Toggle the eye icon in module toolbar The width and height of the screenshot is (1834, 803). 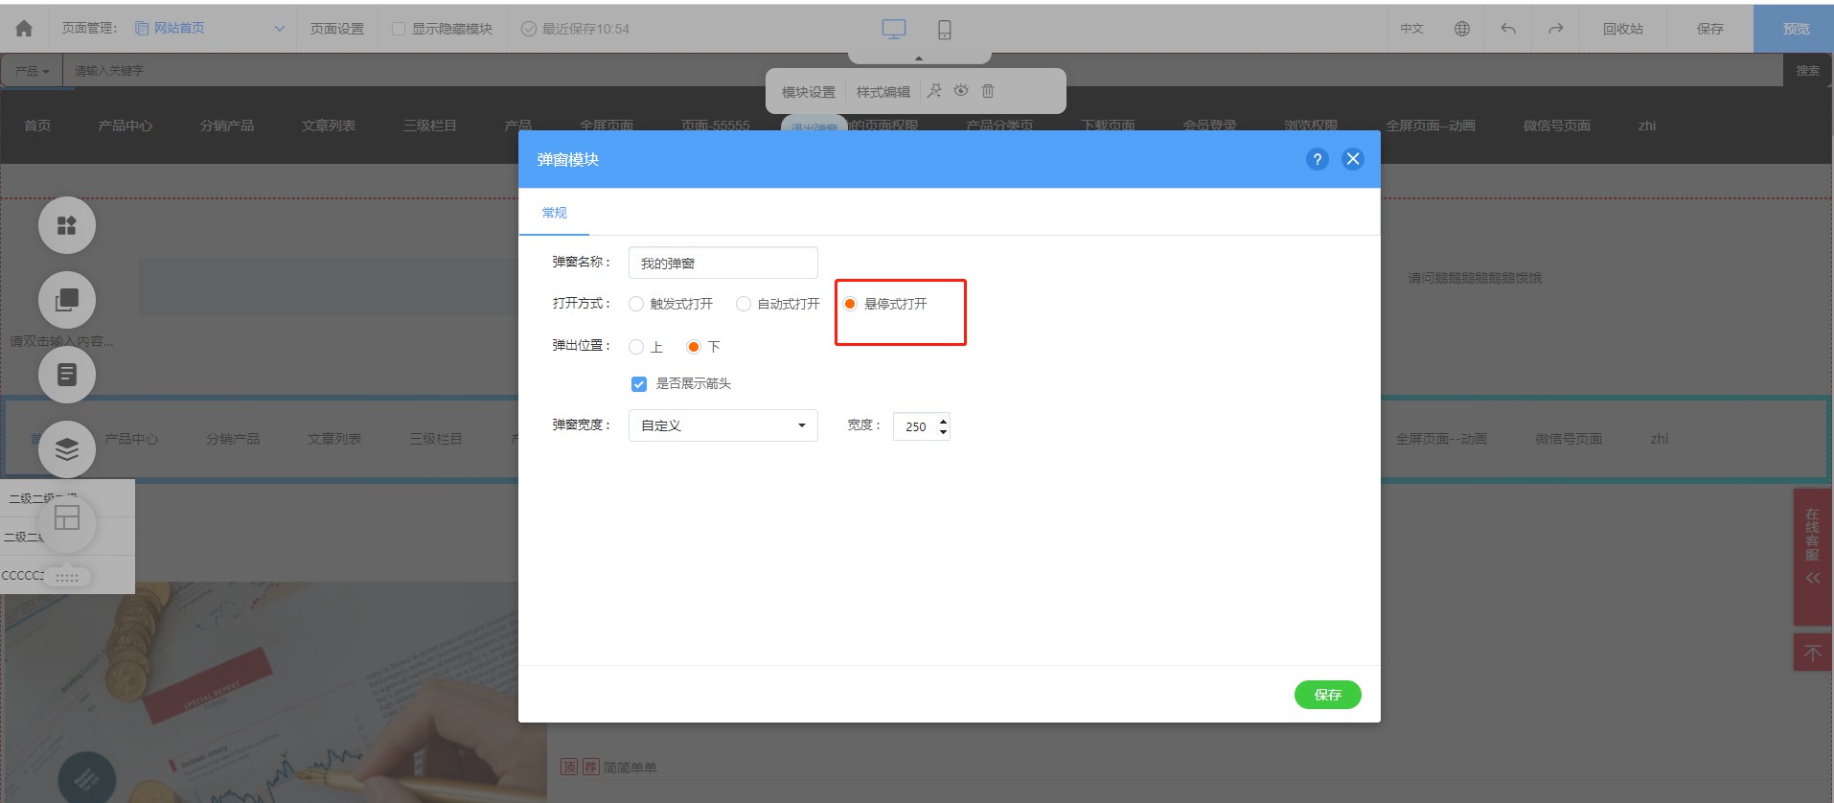(x=961, y=90)
